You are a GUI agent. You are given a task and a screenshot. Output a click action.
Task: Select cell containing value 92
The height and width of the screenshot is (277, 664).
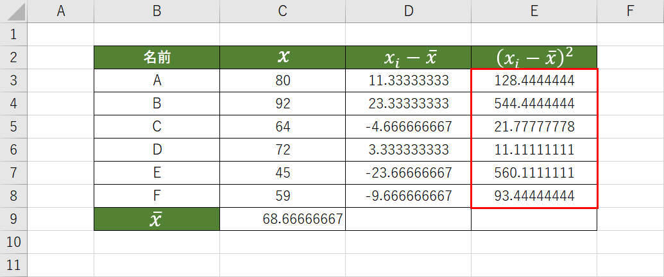282,104
